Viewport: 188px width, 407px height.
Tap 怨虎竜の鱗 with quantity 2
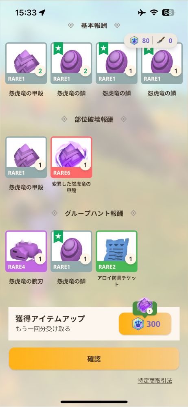71,63
